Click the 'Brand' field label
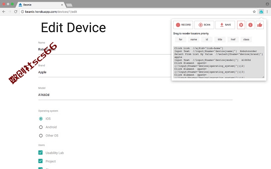Screen dimensions: 271x169 point(41,65)
